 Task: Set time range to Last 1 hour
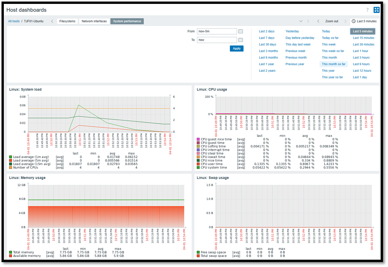pos(360,51)
